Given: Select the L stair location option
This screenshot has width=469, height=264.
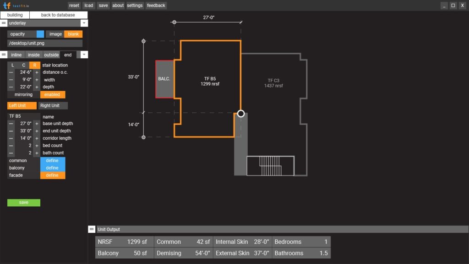Looking at the screenshot, I should click(12, 65).
